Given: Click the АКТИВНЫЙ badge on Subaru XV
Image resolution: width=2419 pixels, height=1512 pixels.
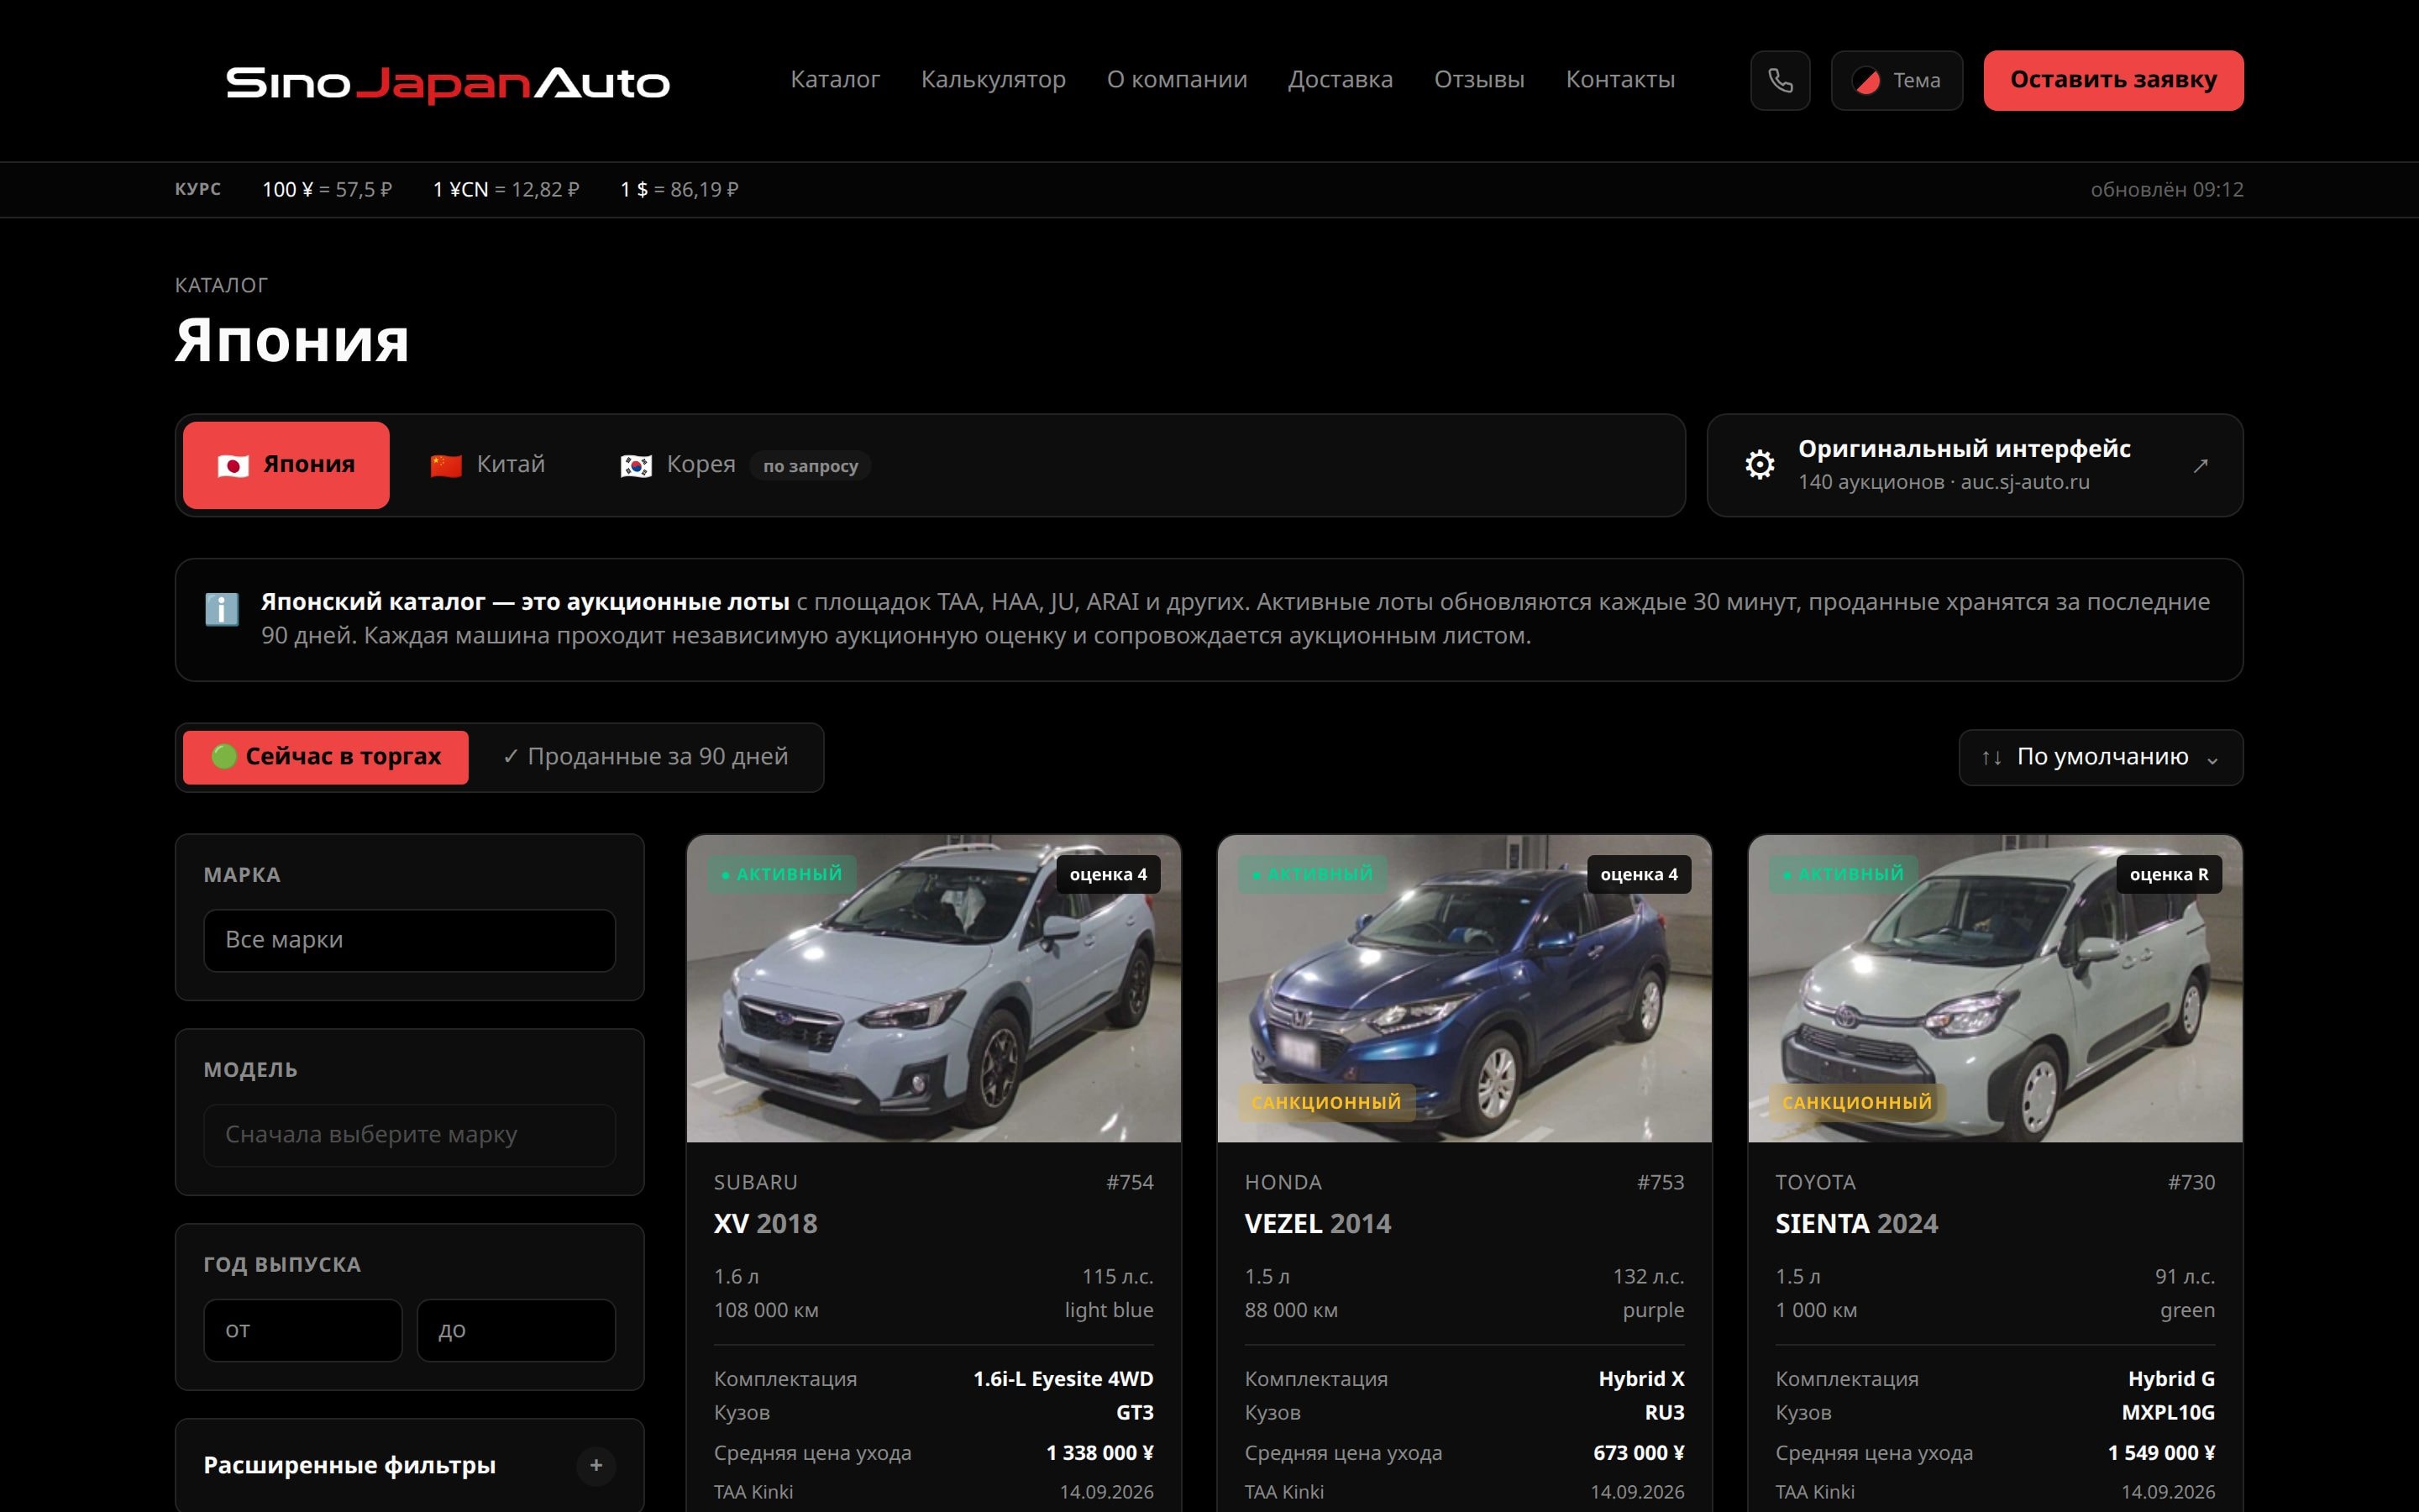Looking at the screenshot, I should tap(782, 874).
